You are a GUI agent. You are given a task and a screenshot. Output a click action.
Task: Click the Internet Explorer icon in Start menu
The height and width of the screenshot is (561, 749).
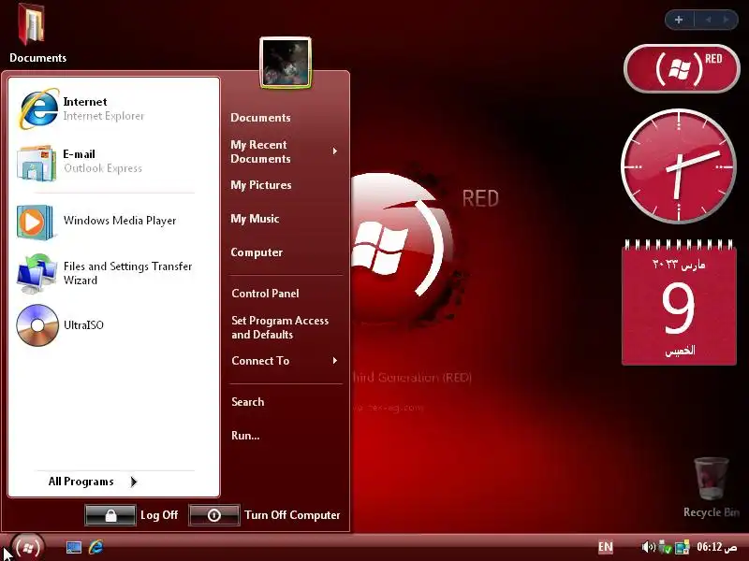coord(38,108)
